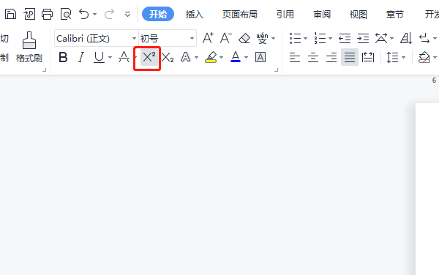The image size is (439, 275).
Task: Expand the font size dropdown arrow
Action: click(192, 38)
